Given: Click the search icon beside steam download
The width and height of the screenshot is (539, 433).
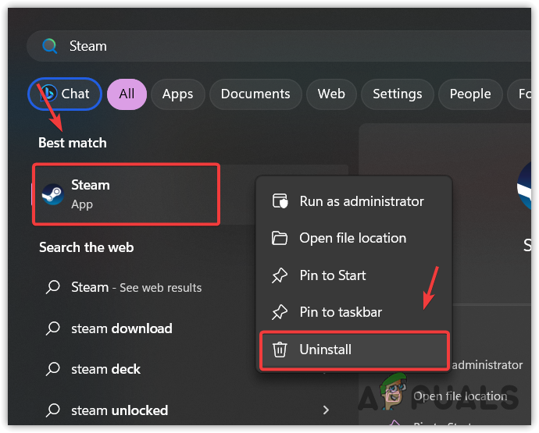Looking at the screenshot, I should 53,328.
